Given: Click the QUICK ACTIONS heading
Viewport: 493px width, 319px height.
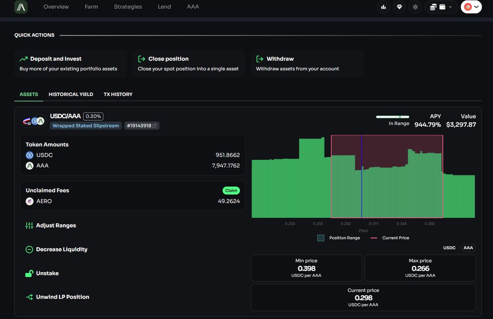Looking at the screenshot, I should click(x=35, y=35).
